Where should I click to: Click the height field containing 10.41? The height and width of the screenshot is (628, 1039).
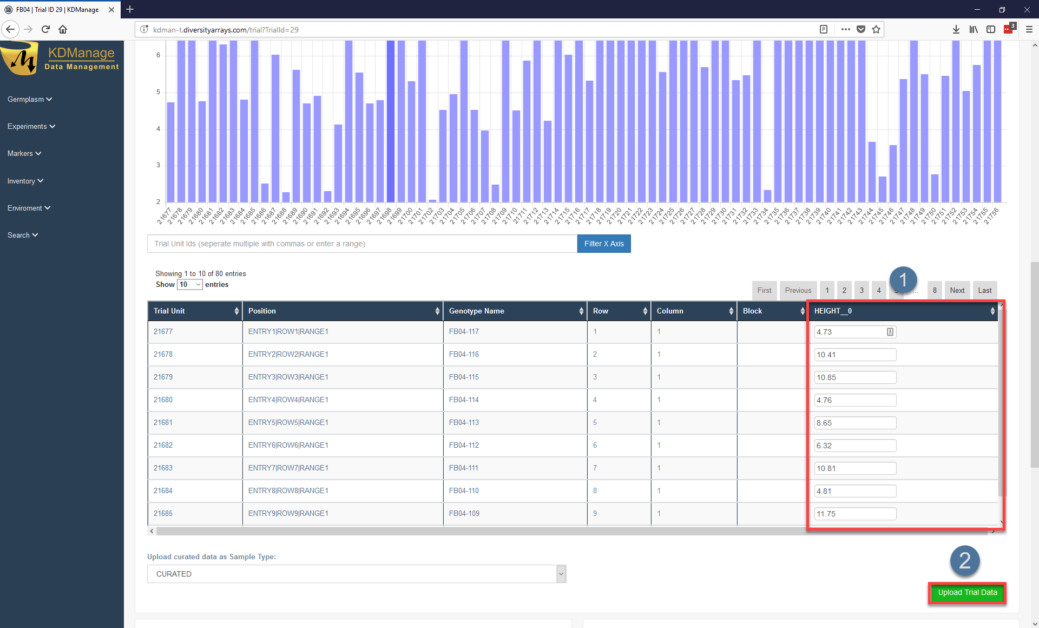(x=854, y=355)
